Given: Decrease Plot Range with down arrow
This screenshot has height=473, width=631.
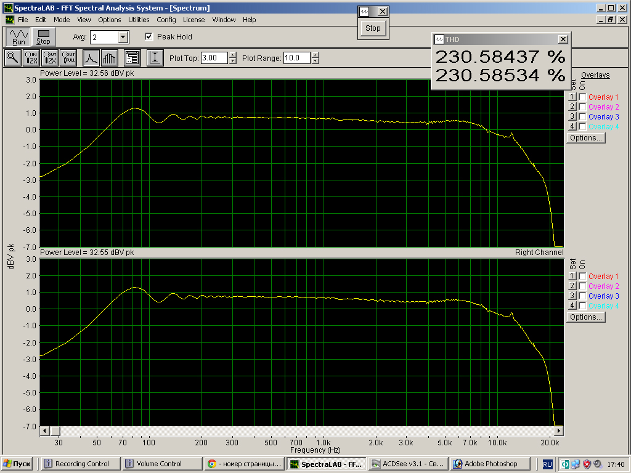Looking at the screenshot, I should click(315, 61).
